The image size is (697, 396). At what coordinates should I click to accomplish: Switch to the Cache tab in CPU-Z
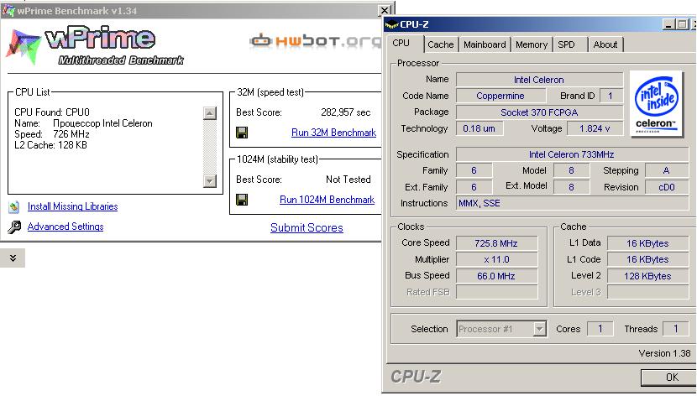tap(441, 44)
